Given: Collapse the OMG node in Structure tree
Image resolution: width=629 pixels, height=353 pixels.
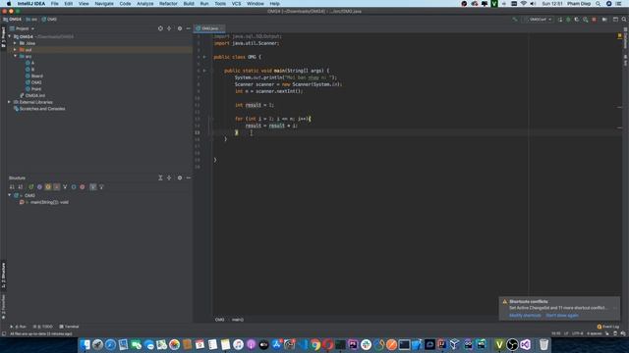Looking at the screenshot, I should pos(10,195).
